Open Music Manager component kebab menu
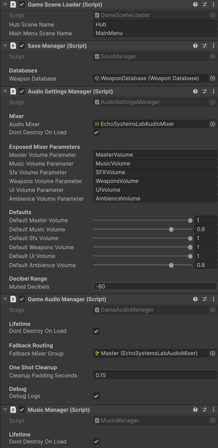218x448 pixels. (x=214, y=410)
